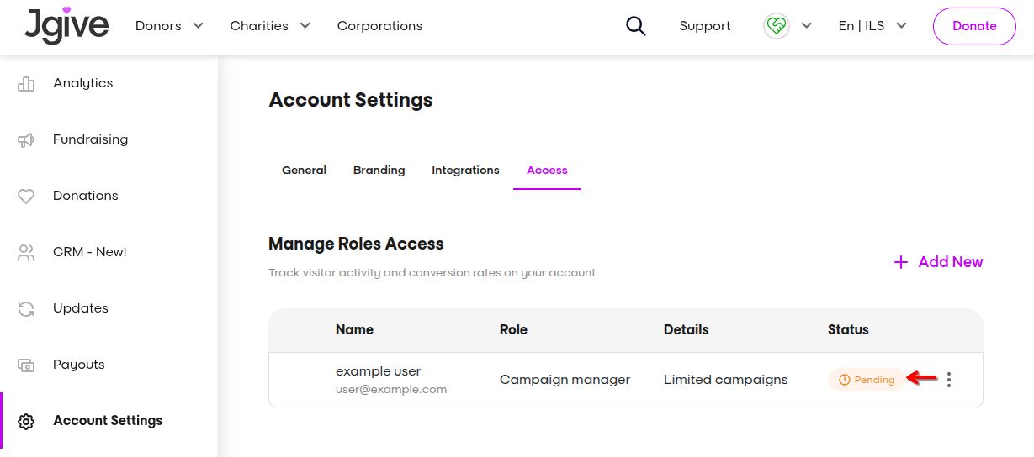Click the Analytics bar chart icon
The width and height of the screenshot is (1034, 457).
(x=26, y=83)
